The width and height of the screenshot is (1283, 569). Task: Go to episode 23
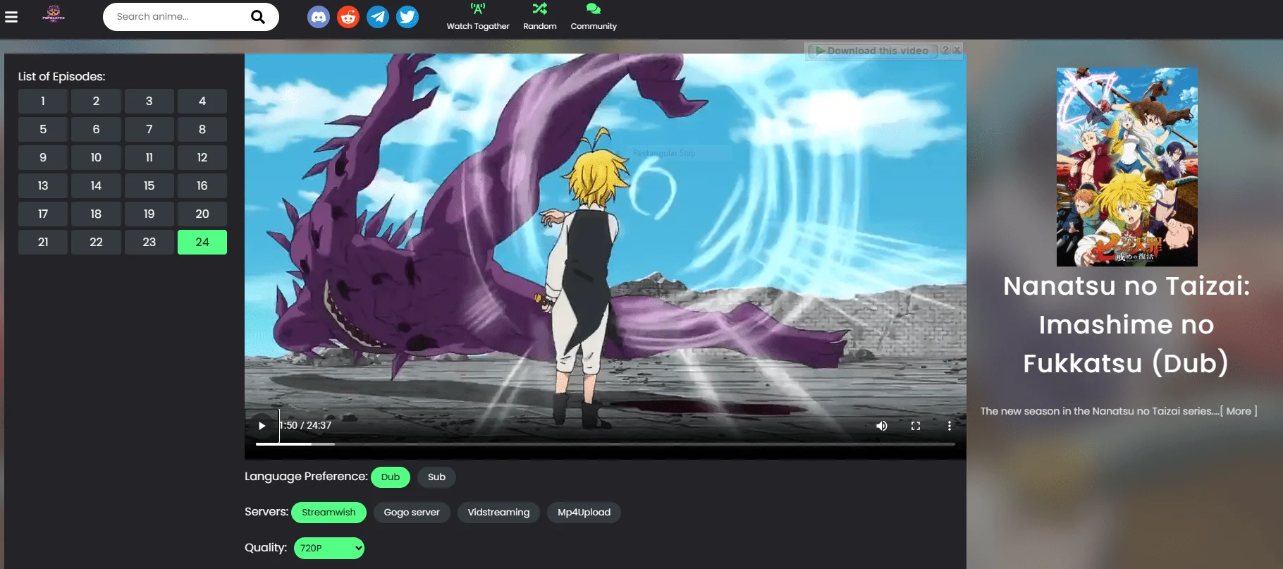149,243
